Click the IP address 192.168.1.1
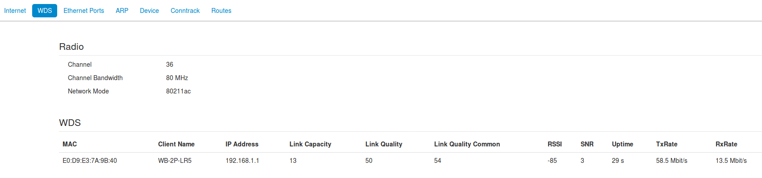 (x=242, y=161)
